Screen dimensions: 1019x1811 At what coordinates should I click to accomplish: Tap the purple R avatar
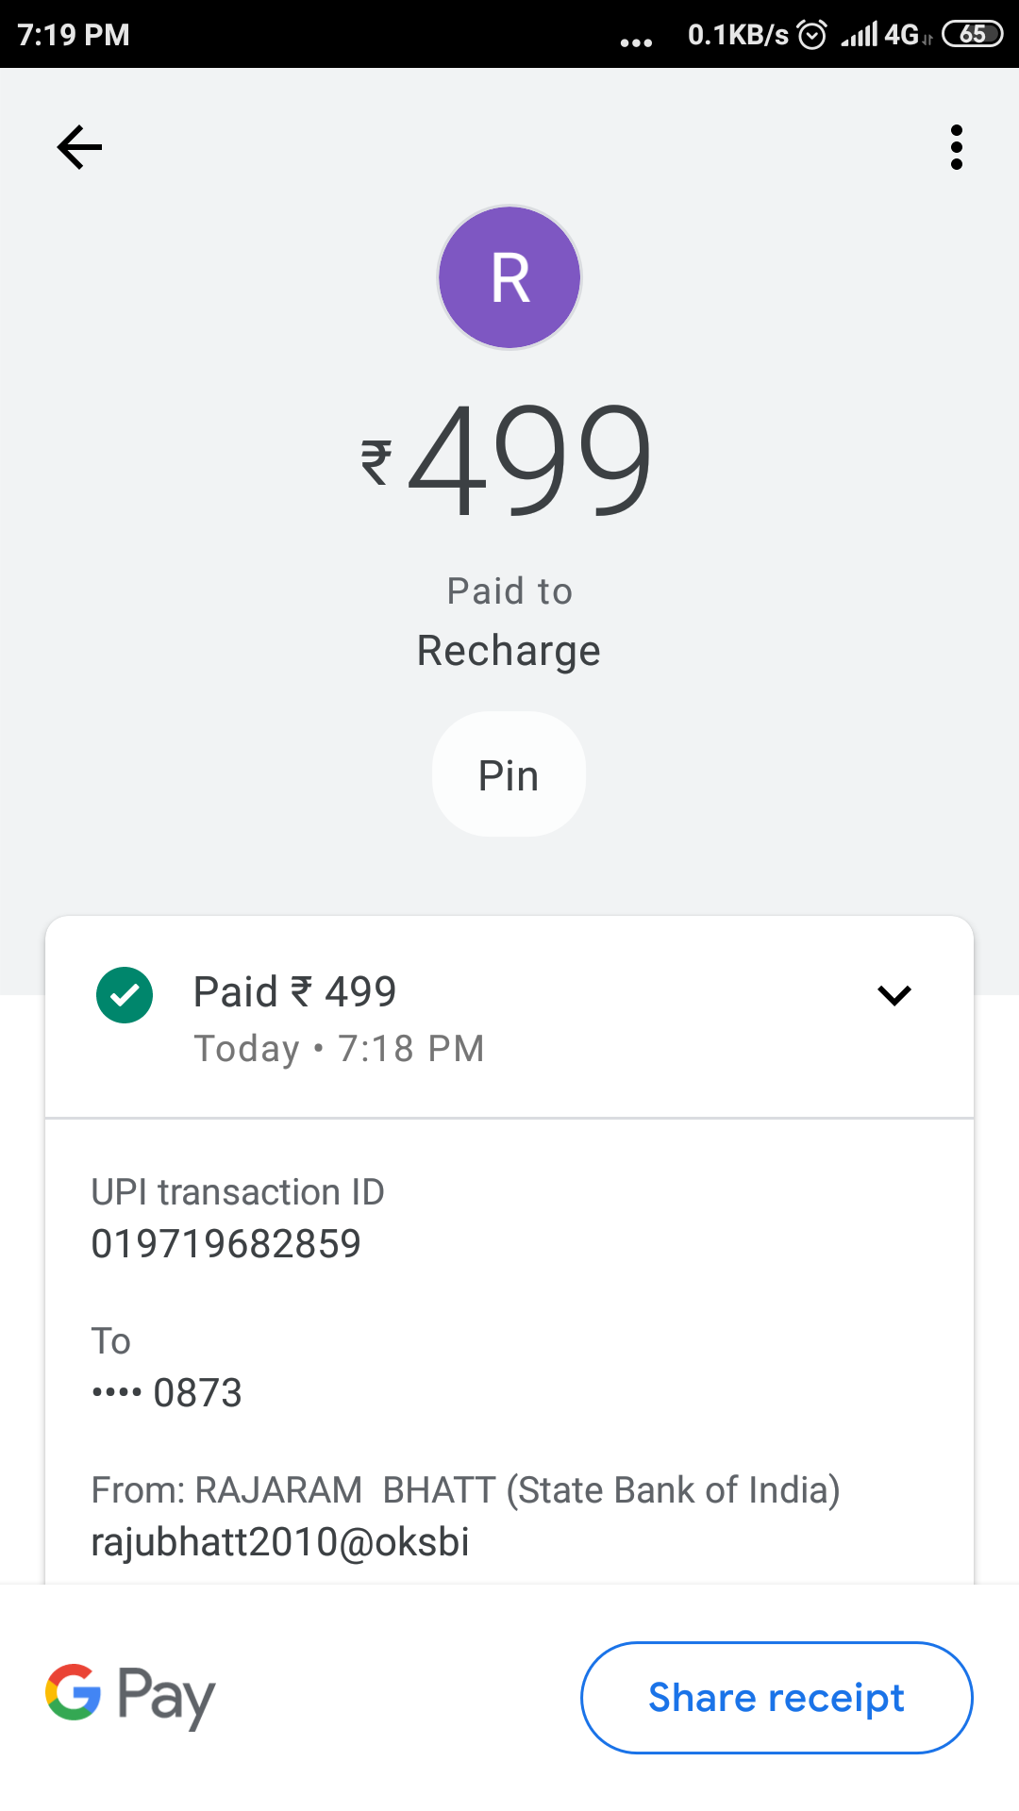(509, 277)
